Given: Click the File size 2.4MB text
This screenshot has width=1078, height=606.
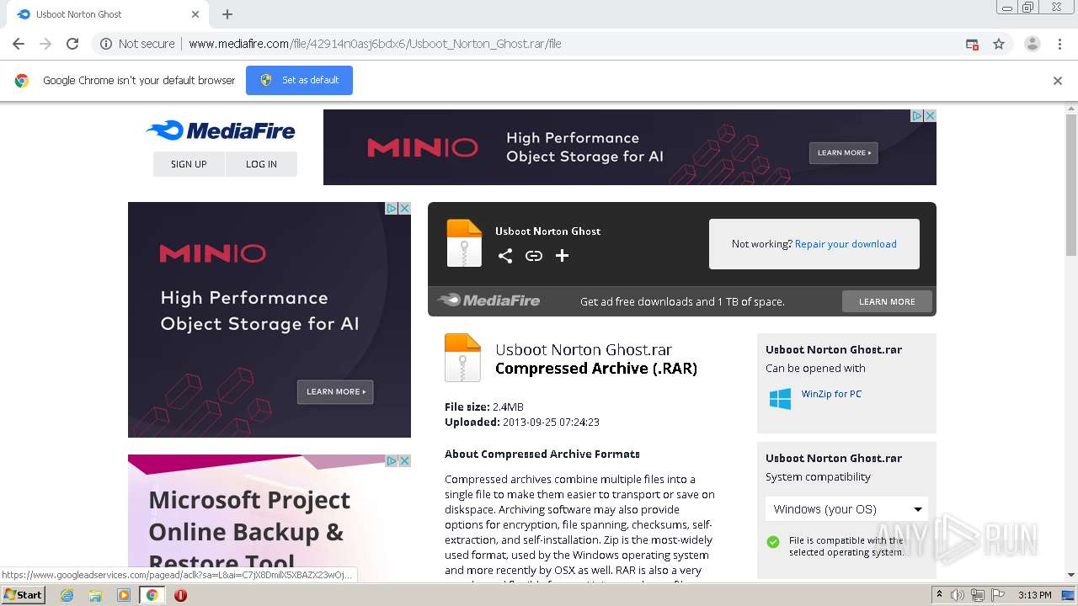Looking at the screenshot, I should point(484,407).
